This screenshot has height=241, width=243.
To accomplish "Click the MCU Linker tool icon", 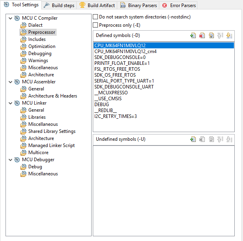I will 17,103.
